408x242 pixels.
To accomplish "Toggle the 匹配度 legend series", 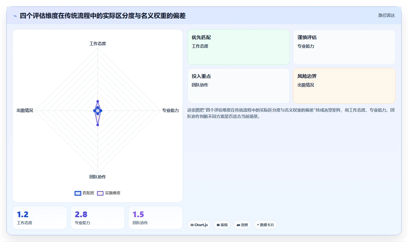I will tap(84, 193).
